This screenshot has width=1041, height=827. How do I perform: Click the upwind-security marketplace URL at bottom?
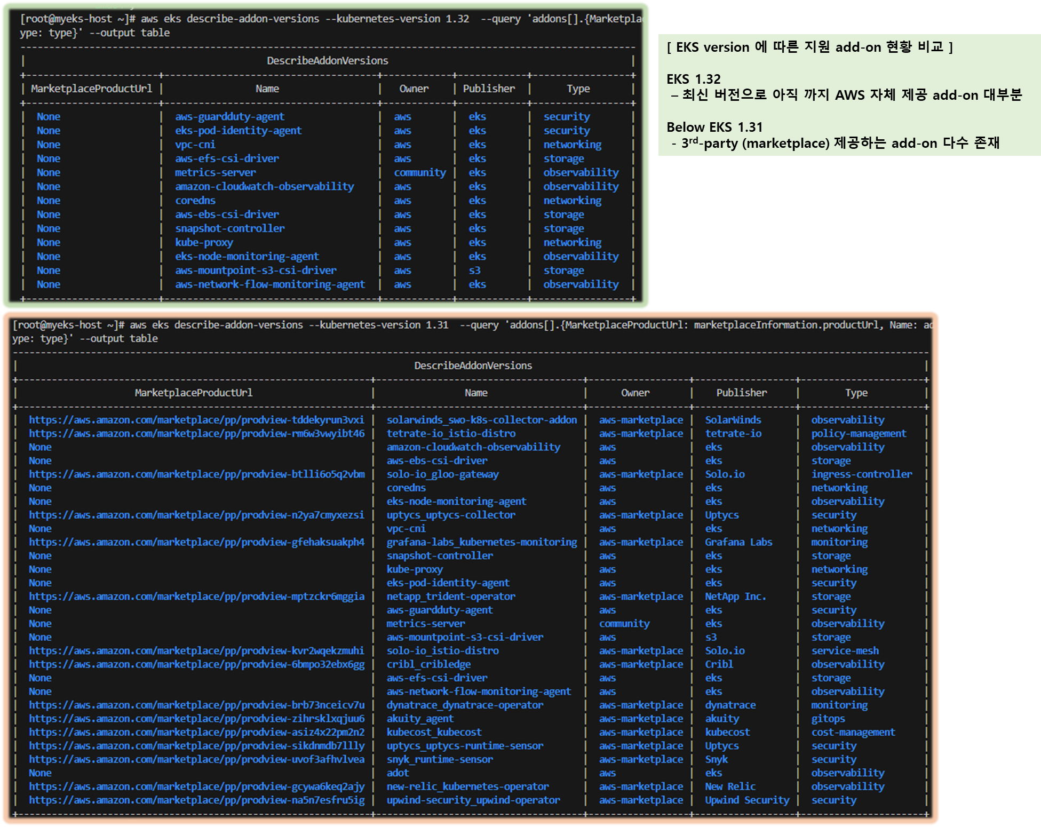(x=196, y=800)
